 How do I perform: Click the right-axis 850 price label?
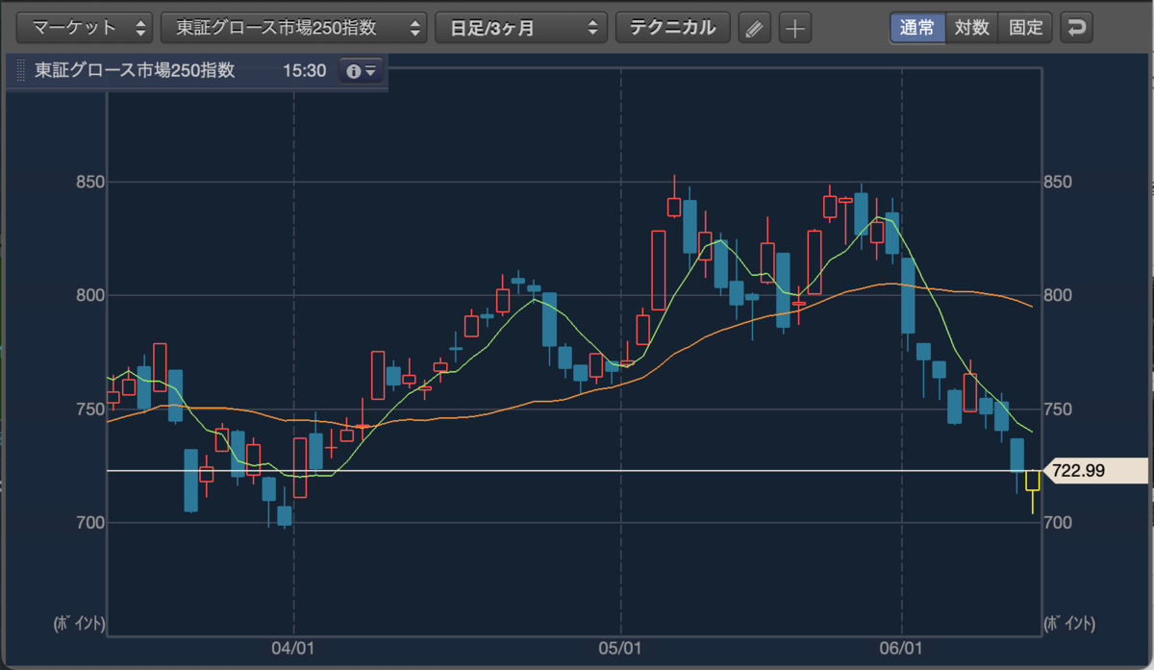pyautogui.click(x=1058, y=182)
